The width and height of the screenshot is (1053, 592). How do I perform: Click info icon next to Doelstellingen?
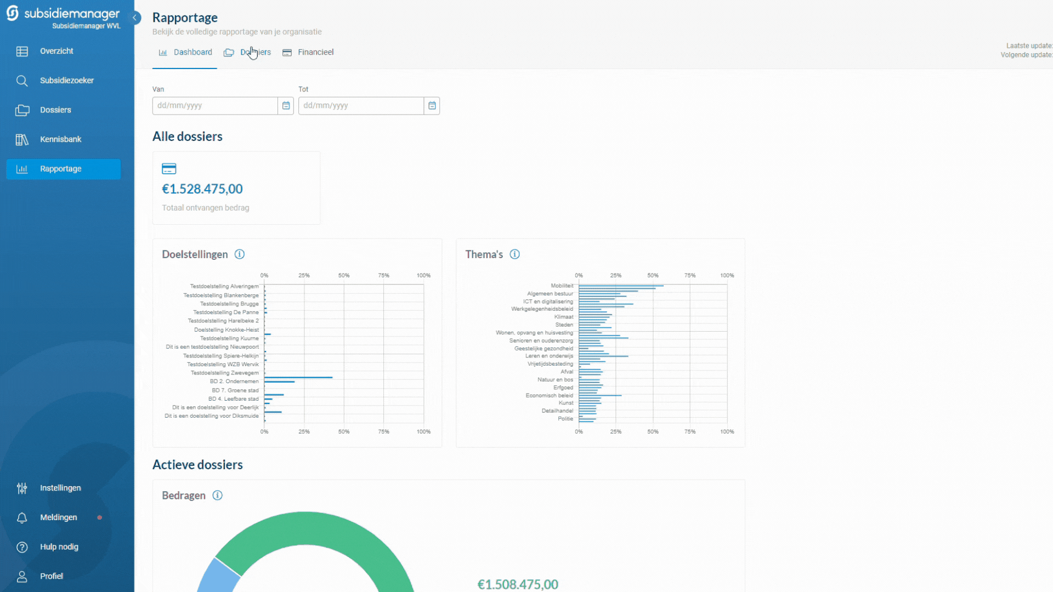[x=240, y=254]
